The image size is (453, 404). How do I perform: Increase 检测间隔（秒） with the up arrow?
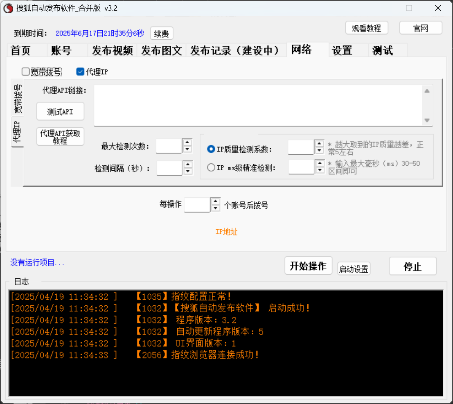188,165
